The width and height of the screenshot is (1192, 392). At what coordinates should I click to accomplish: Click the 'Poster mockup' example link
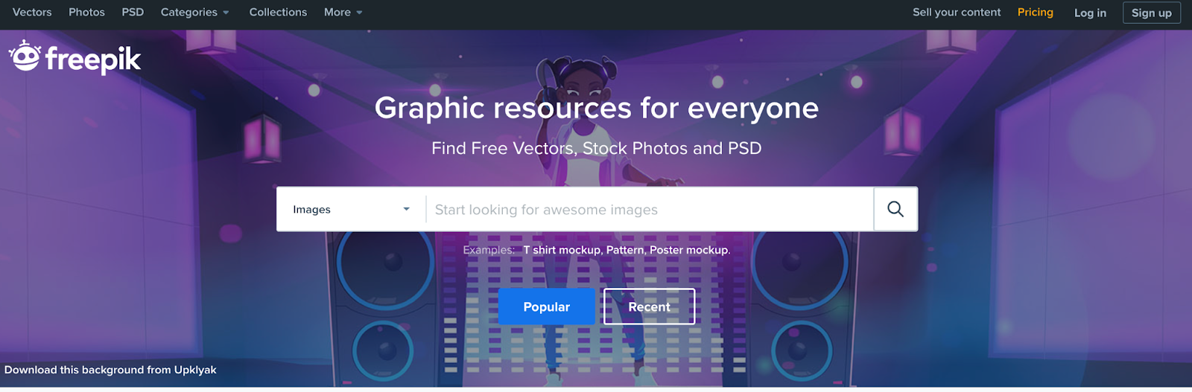pyautogui.click(x=689, y=250)
